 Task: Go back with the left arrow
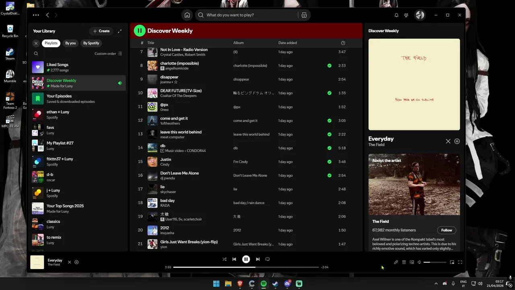pos(47,15)
